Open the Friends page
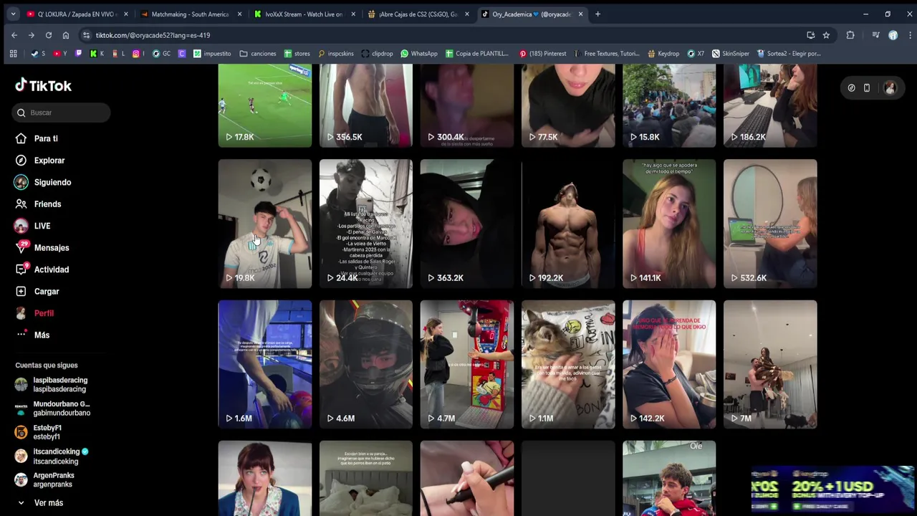917x516 pixels. (47, 204)
